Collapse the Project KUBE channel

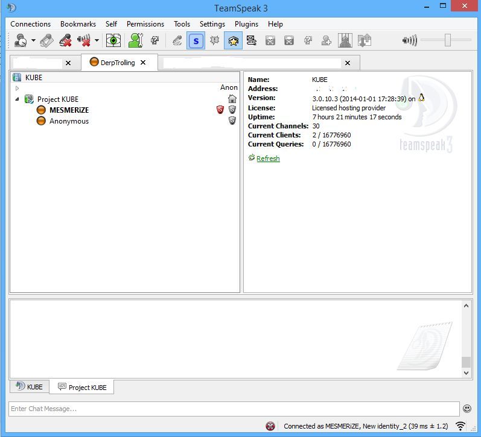pos(17,99)
